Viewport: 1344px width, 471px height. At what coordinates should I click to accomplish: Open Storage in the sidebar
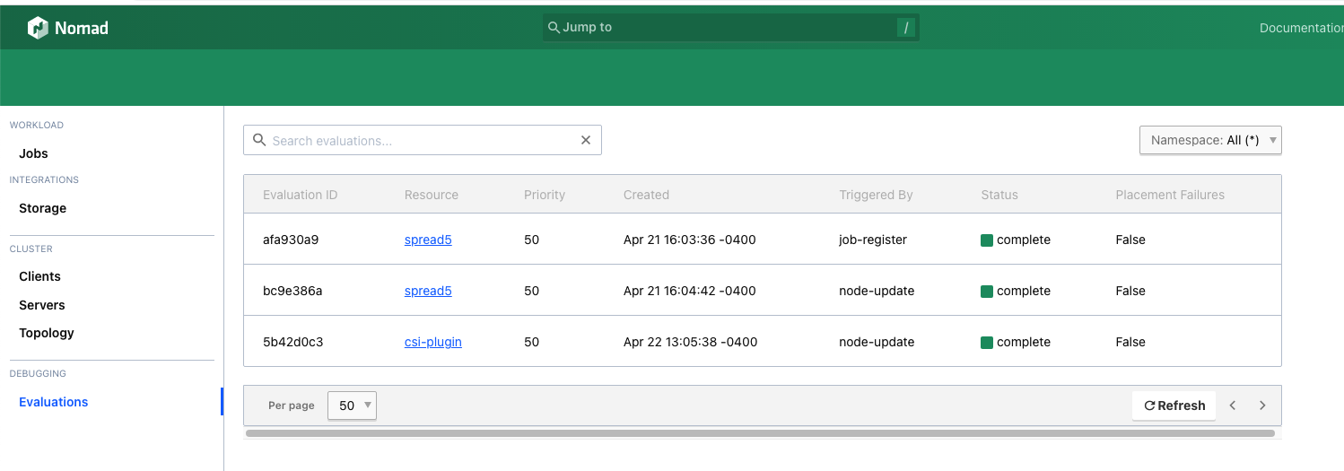pyautogui.click(x=42, y=208)
